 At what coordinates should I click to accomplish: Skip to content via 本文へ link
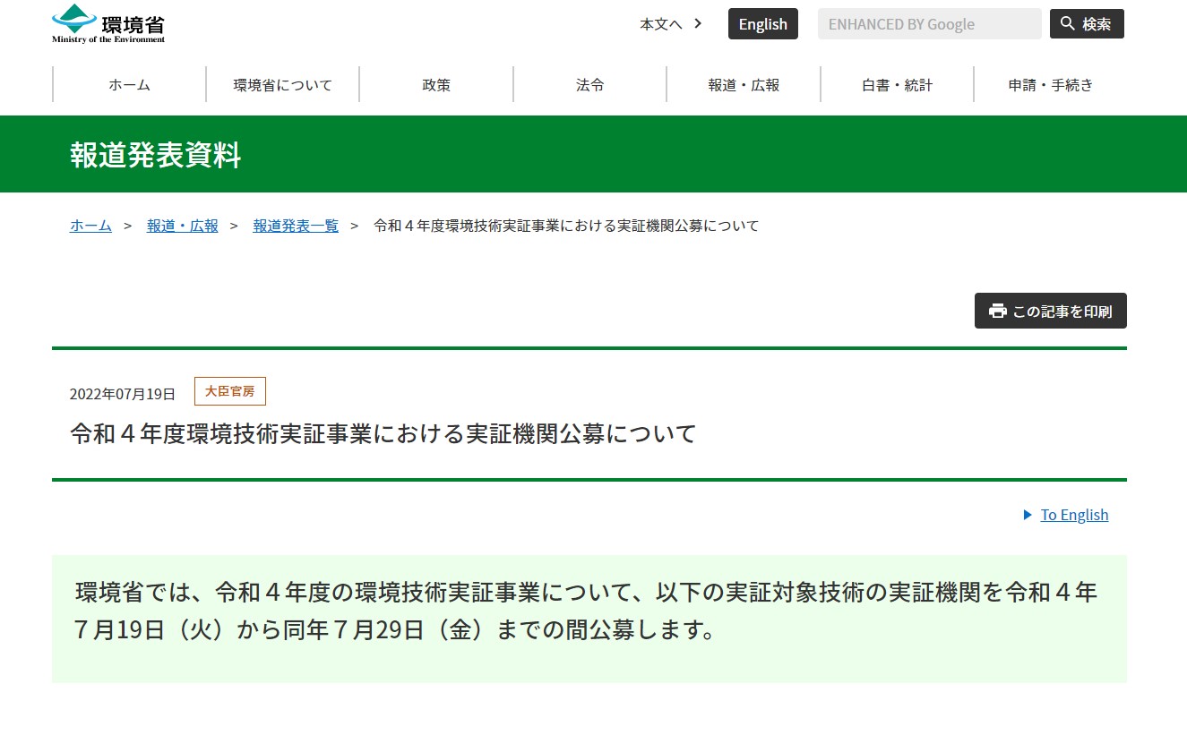660,24
